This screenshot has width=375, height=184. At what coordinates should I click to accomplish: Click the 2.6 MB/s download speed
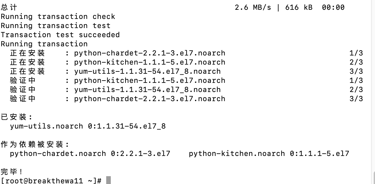(x=253, y=8)
